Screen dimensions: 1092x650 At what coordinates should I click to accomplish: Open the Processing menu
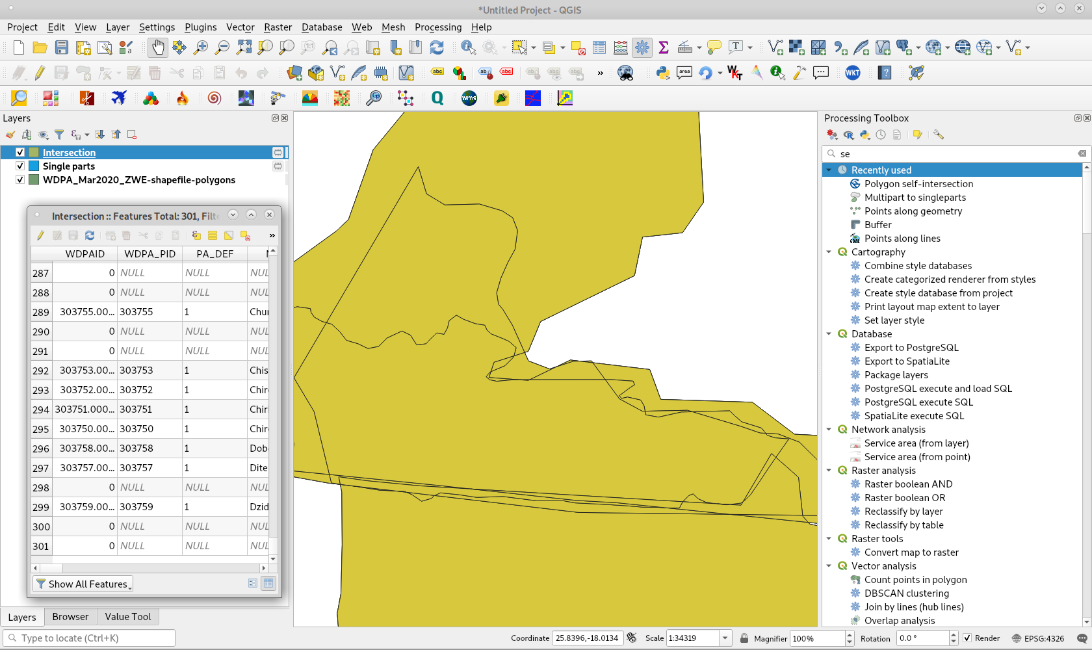click(x=438, y=27)
